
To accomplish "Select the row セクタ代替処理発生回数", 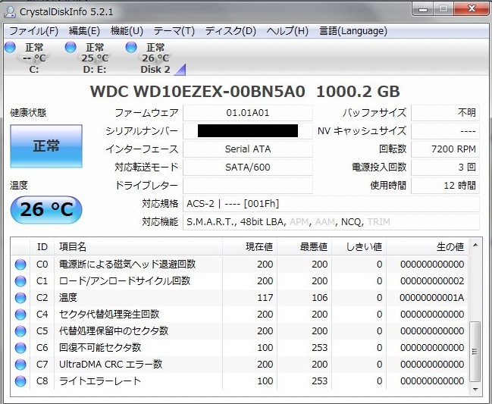I will tap(240, 315).
